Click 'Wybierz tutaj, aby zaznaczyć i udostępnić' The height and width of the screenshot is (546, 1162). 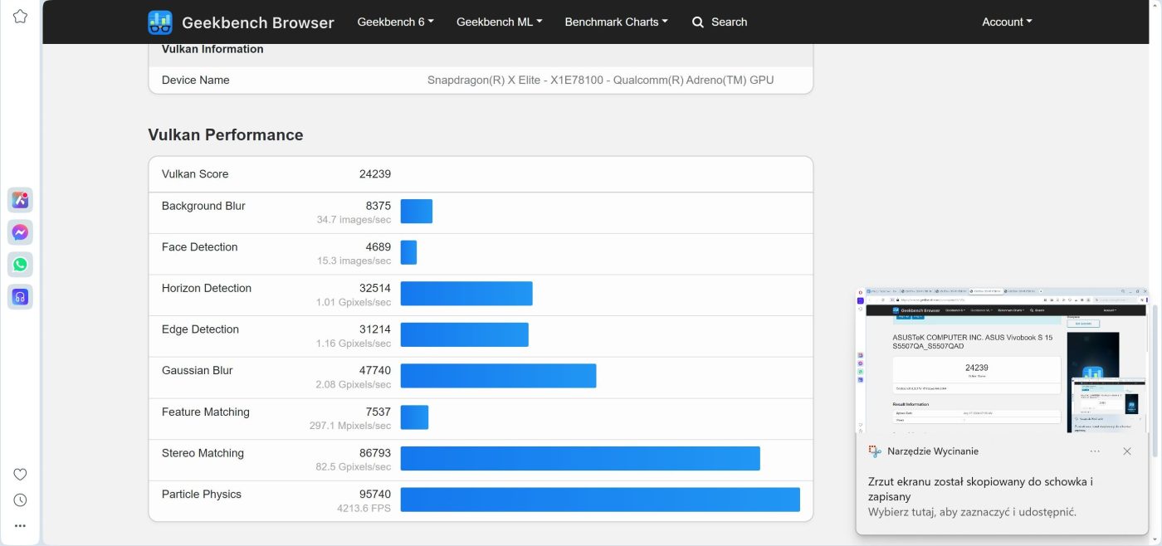click(972, 512)
